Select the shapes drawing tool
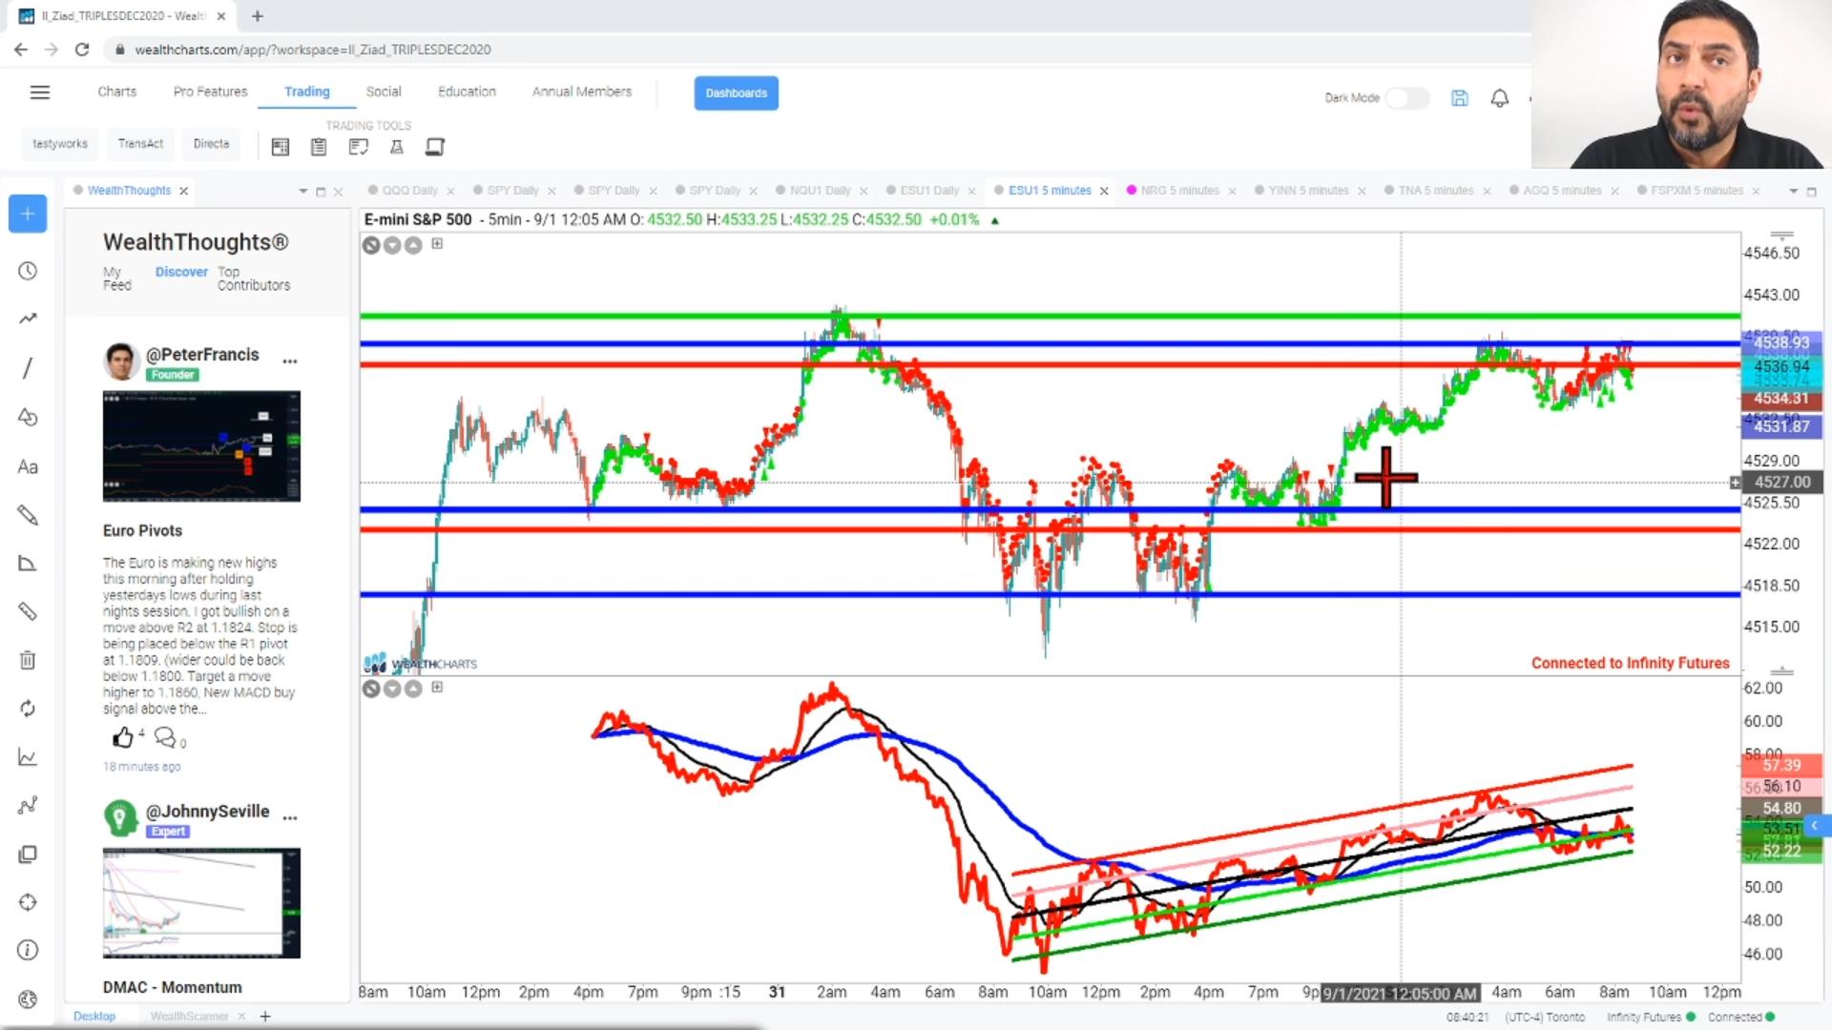The height and width of the screenshot is (1030, 1832). tap(28, 417)
